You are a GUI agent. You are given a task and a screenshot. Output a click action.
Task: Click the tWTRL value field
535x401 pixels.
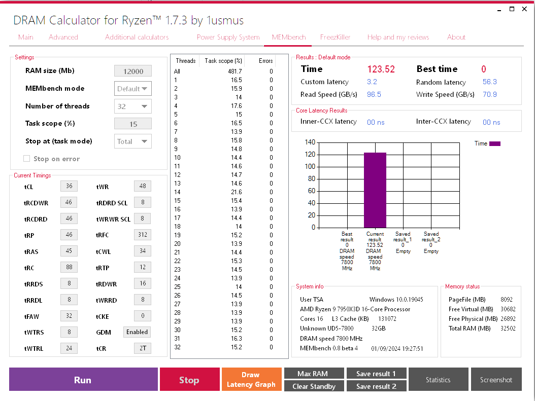point(69,348)
